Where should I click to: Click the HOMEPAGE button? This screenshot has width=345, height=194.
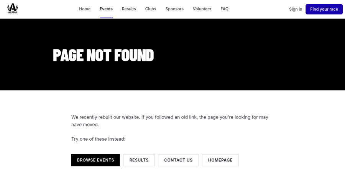click(x=220, y=160)
